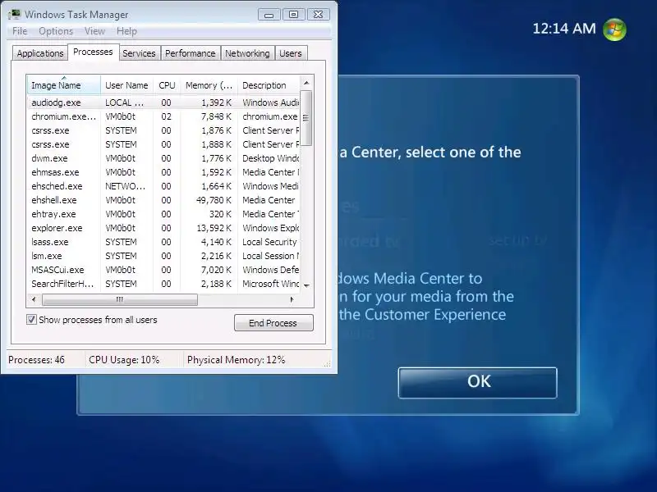The width and height of the screenshot is (657, 492).
Task: Select the ehshell.exe process
Action: [163, 200]
